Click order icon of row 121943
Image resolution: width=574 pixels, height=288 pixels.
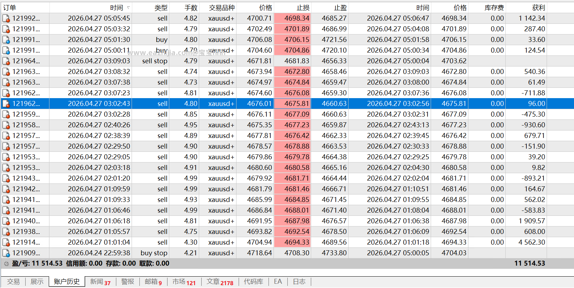pos(6,178)
